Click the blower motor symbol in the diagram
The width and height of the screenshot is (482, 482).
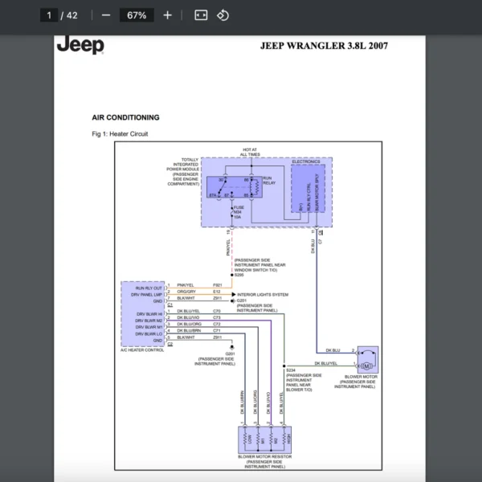[x=368, y=359]
